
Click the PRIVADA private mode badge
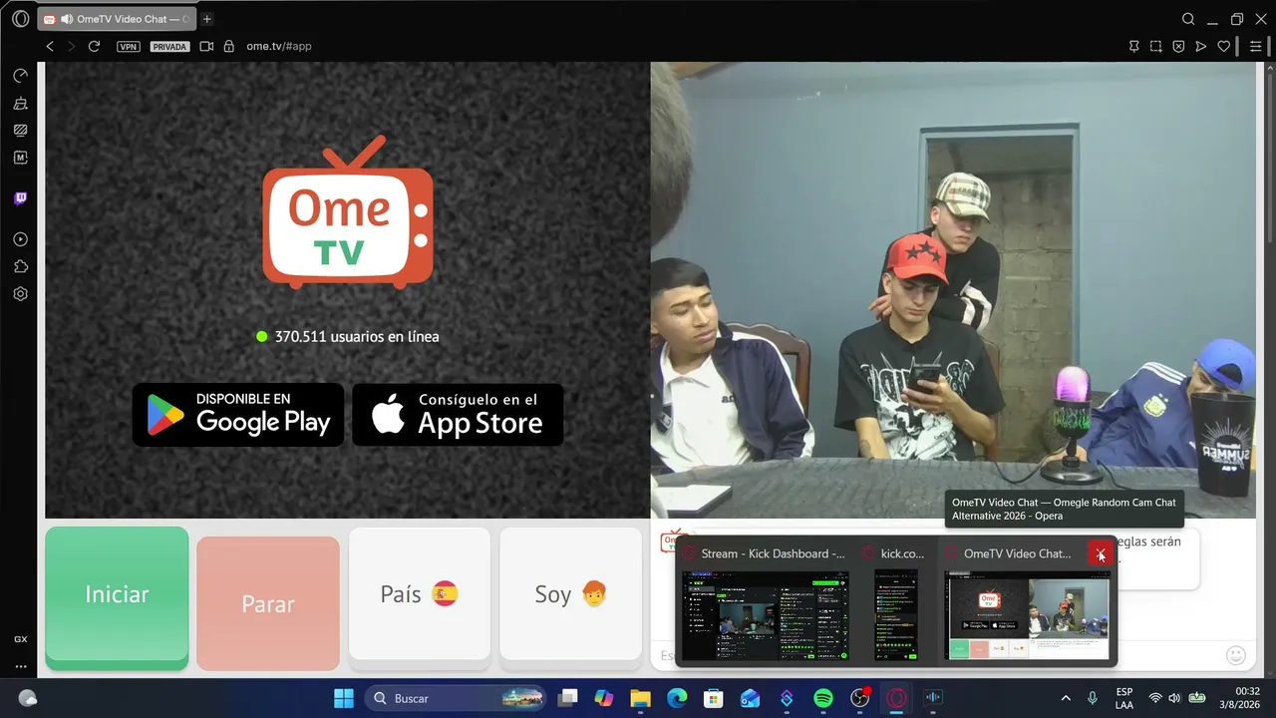(x=169, y=46)
